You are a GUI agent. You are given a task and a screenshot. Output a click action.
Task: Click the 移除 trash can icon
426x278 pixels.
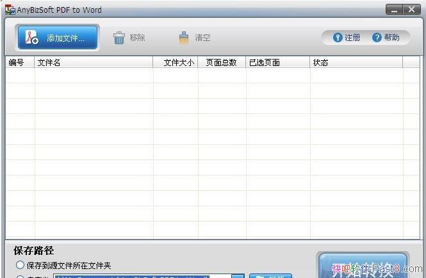pyautogui.click(x=119, y=38)
